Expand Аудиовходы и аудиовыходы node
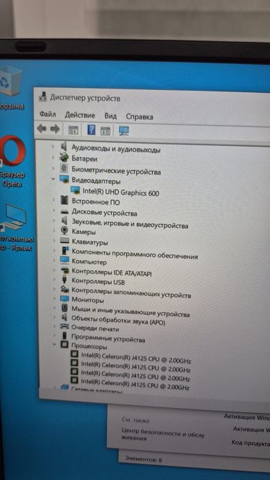Viewport: 270px width, 480px height. click(x=53, y=147)
